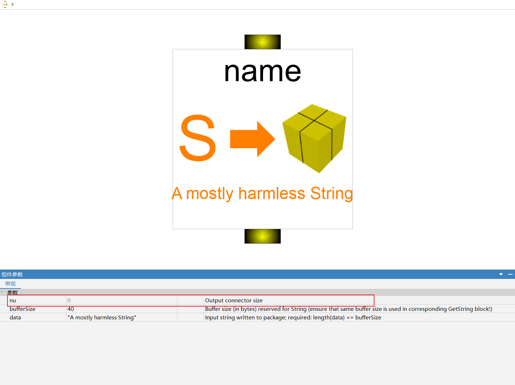Click the 'A mostly harmless String' orange label

coord(262,193)
